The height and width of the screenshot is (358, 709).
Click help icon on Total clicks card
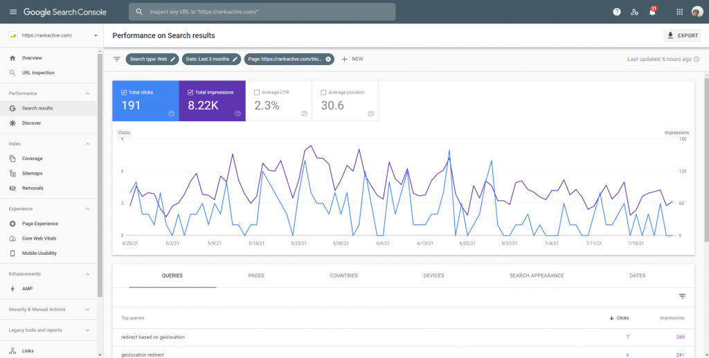(x=172, y=114)
